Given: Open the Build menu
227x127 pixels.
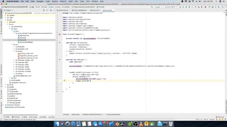Looking at the screenshot, I should [71, 1].
